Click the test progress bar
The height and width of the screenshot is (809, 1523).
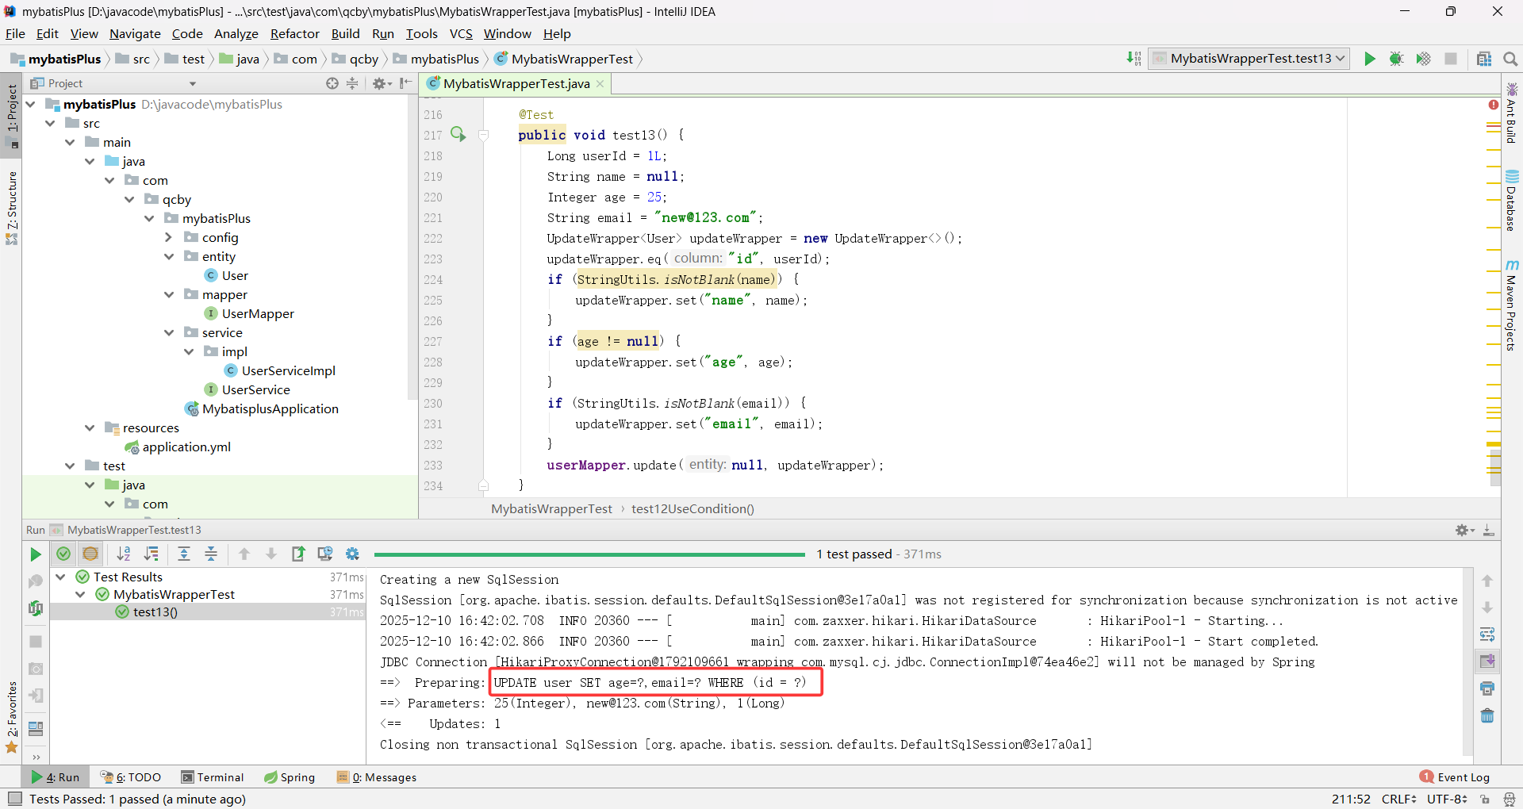click(589, 554)
